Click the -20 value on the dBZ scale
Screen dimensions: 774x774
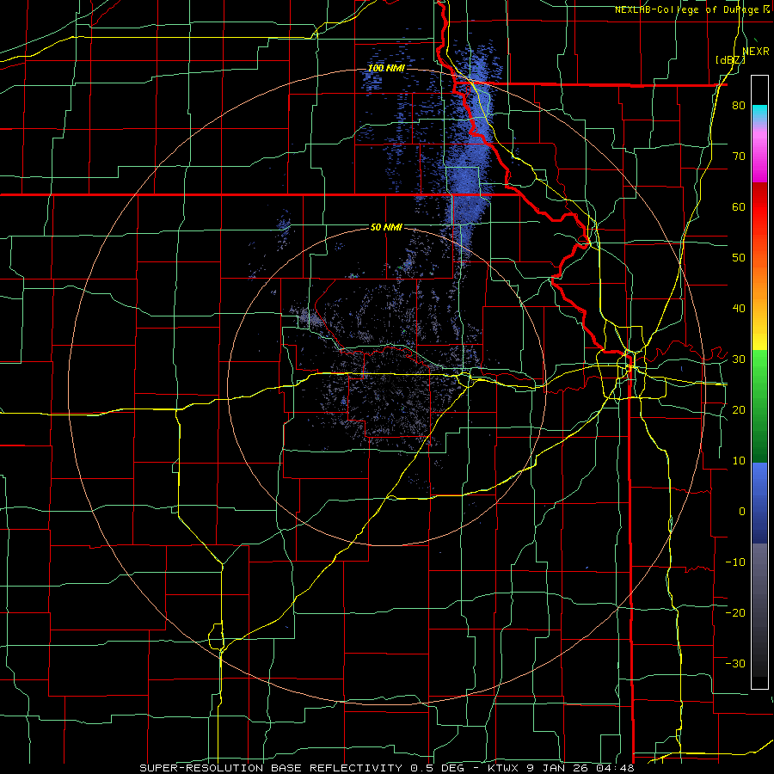(x=735, y=612)
